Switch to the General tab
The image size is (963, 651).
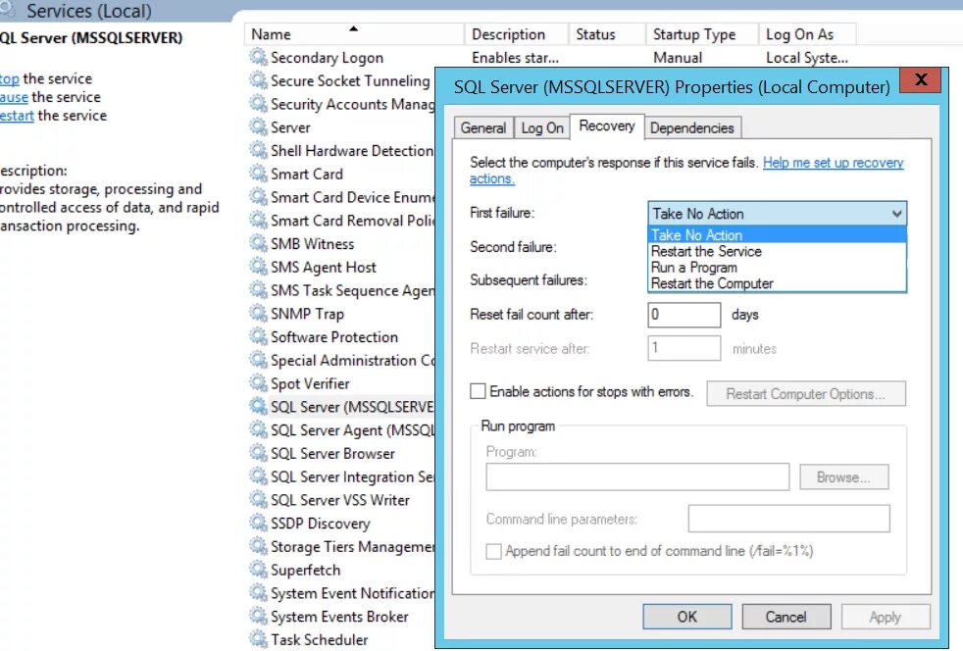pyautogui.click(x=483, y=127)
